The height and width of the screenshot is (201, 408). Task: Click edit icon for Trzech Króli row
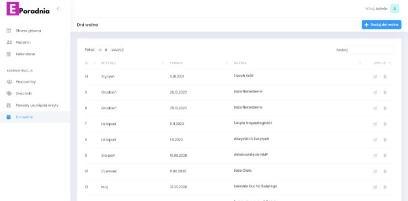pyautogui.click(x=375, y=77)
